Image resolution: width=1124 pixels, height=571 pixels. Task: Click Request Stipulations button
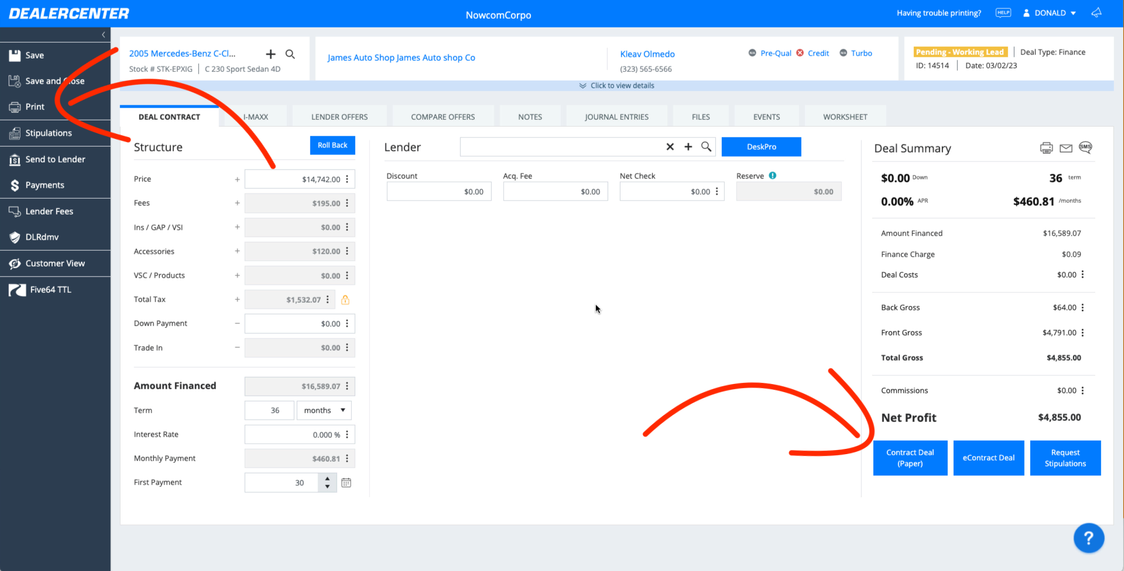[x=1065, y=458]
